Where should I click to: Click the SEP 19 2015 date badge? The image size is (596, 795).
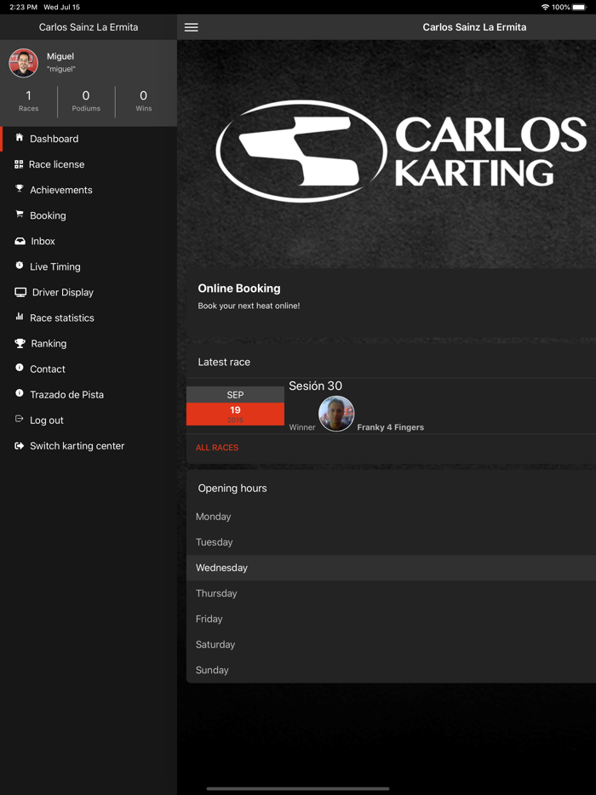click(235, 406)
